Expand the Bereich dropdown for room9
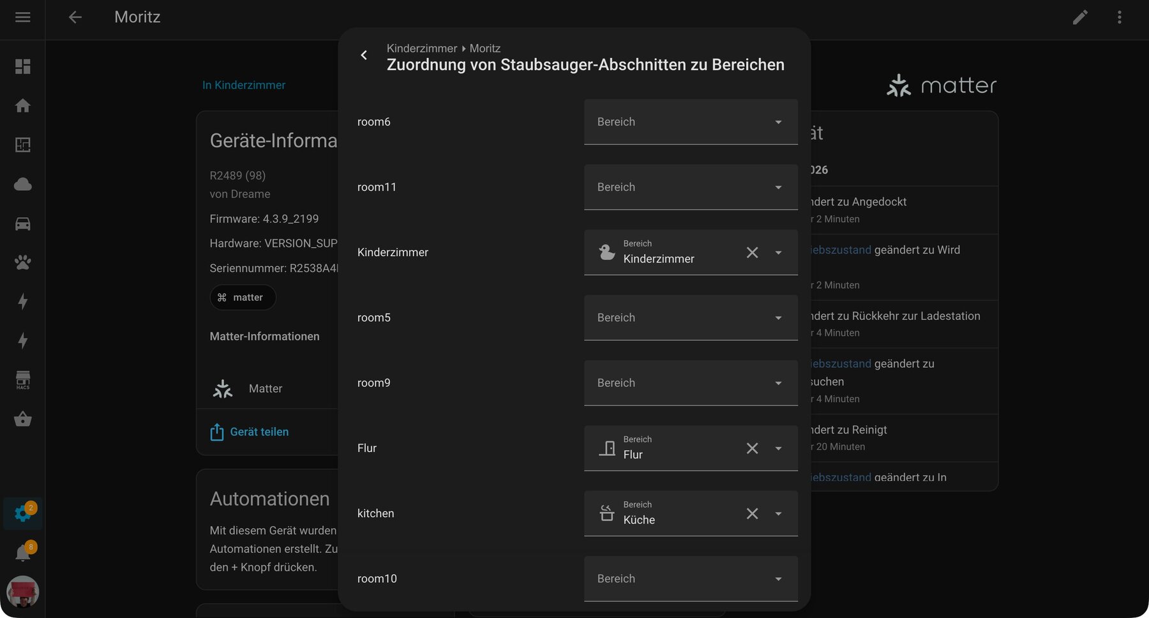1149x618 pixels. [690, 383]
